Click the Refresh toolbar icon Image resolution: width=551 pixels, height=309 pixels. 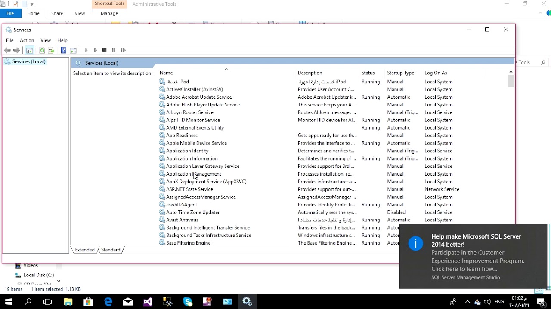42,50
